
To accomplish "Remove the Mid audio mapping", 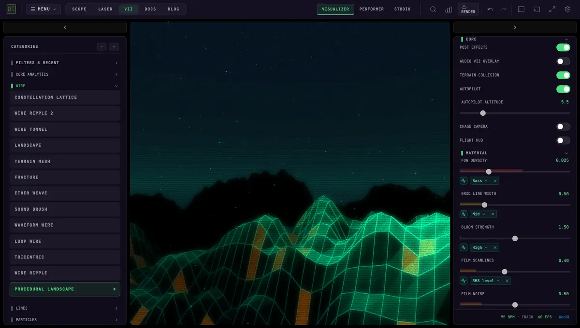I will coord(493,214).
